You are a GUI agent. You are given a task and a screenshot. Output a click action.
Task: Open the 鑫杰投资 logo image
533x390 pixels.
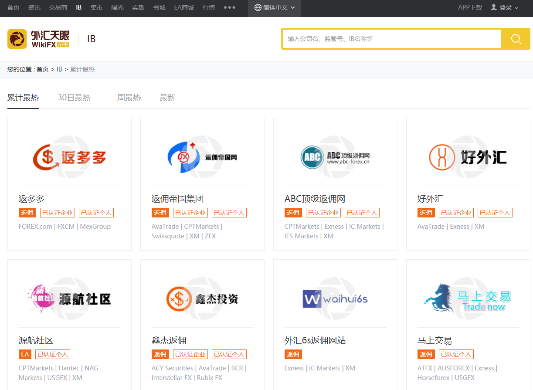click(x=202, y=299)
